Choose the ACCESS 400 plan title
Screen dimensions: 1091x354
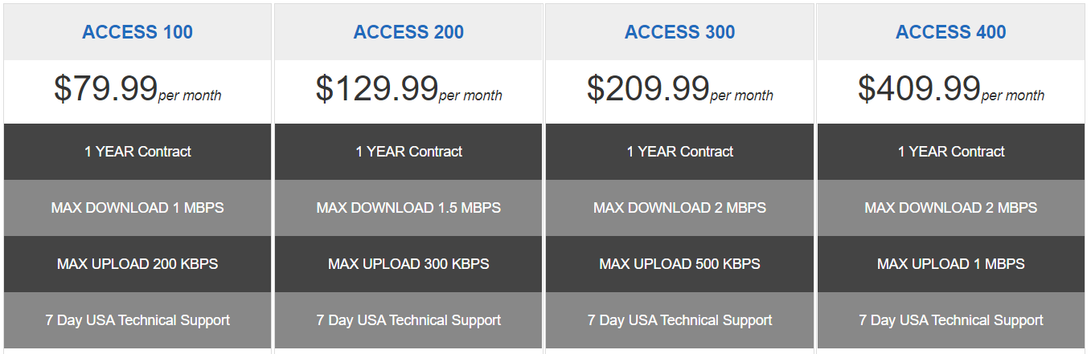click(951, 32)
